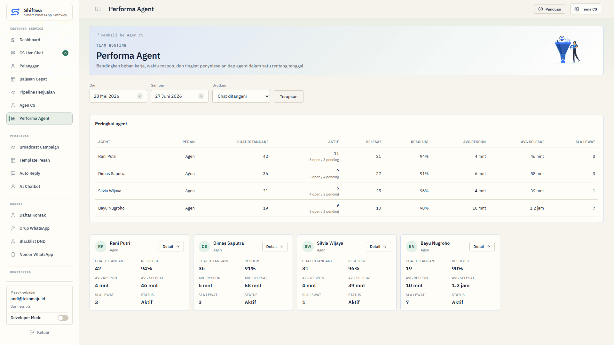Click the CS Live Chat badge 6
Viewport: 614px width, 345px height.
tap(65, 53)
